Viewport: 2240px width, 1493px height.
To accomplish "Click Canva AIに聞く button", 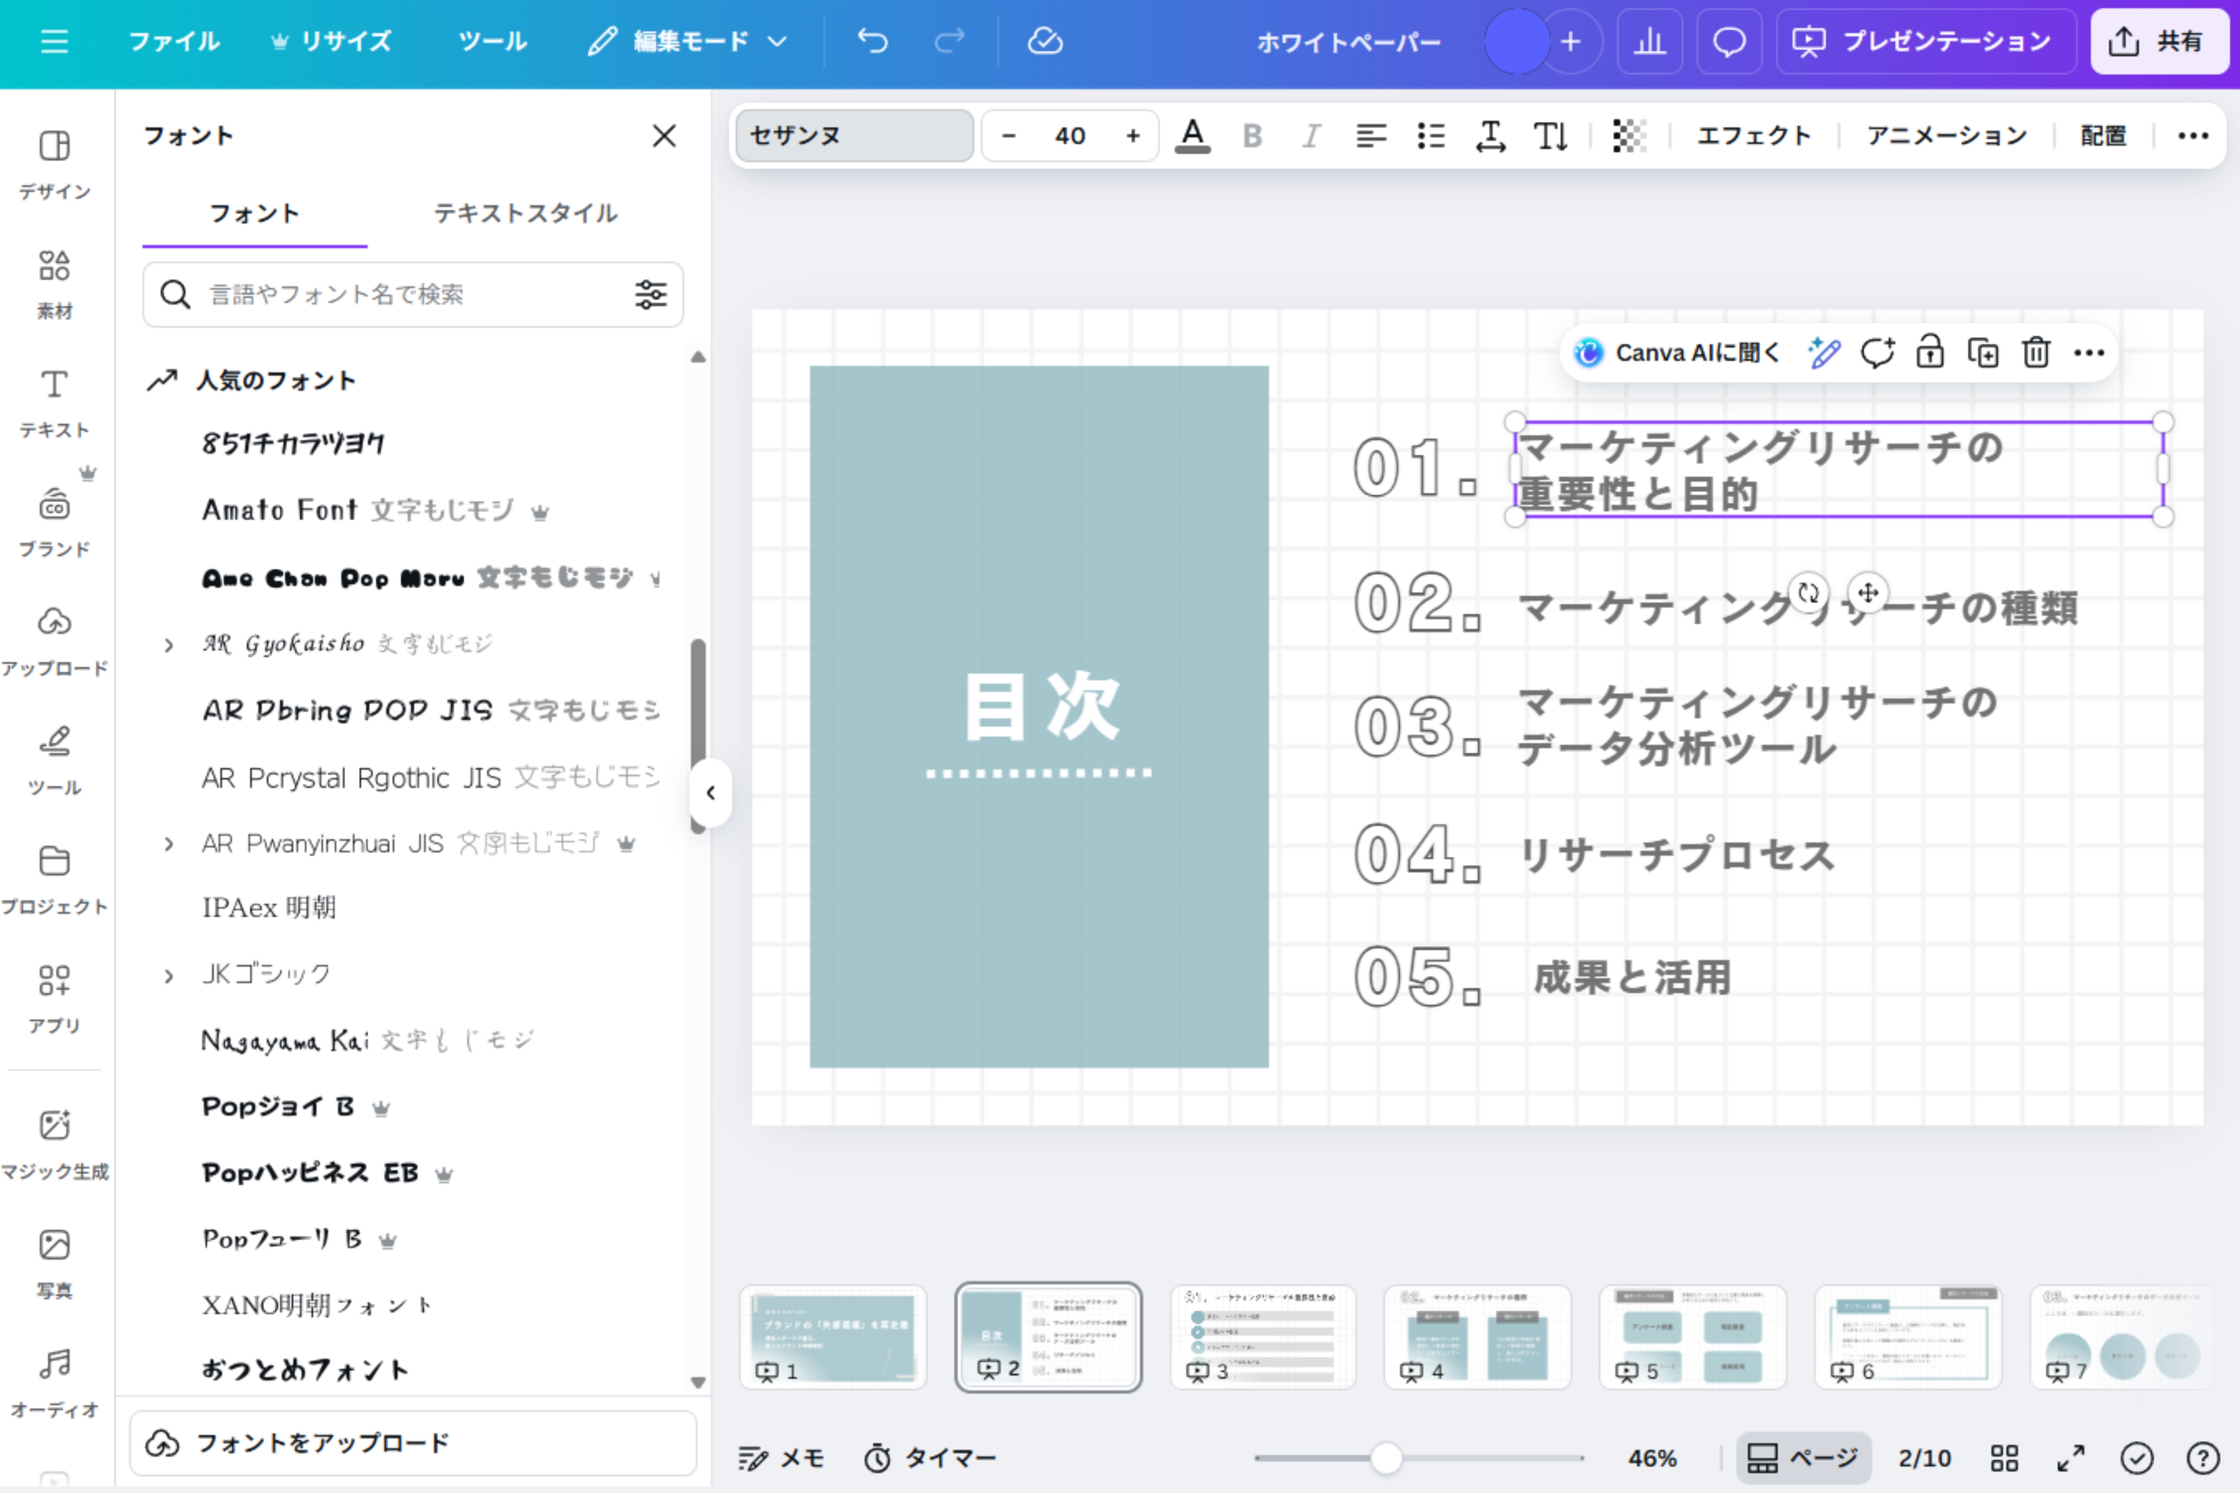I will (x=1676, y=353).
